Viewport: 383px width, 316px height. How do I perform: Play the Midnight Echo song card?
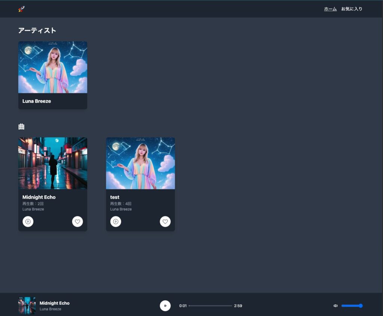28,222
